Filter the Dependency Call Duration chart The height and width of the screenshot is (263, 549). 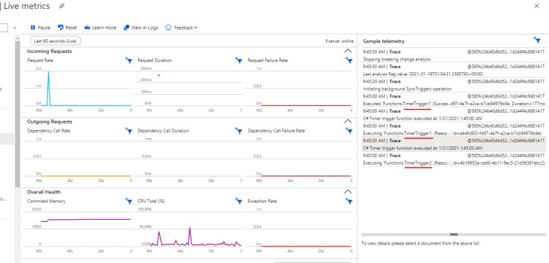(239, 130)
